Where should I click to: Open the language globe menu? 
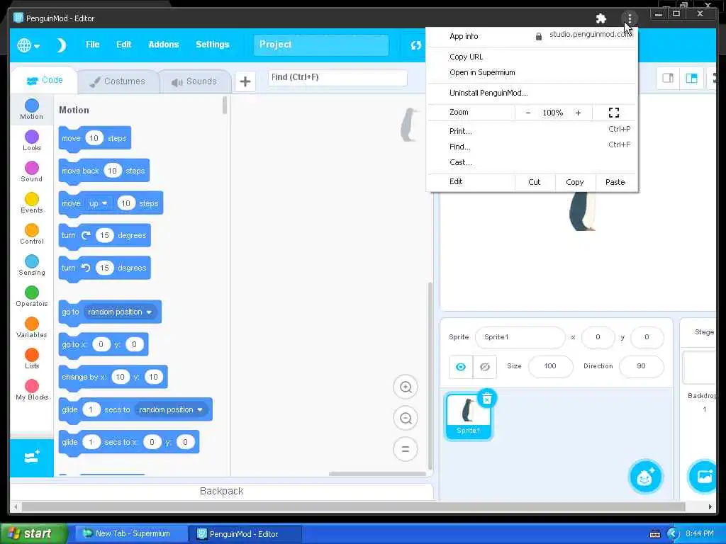pos(28,45)
